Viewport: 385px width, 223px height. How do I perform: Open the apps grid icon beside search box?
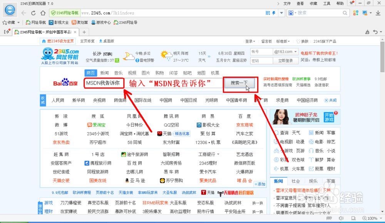tap(355, 13)
